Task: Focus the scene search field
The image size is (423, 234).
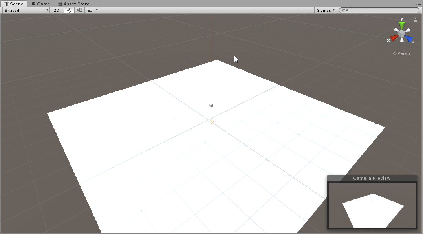Action: pyautogui.click(x=379, y=10)
